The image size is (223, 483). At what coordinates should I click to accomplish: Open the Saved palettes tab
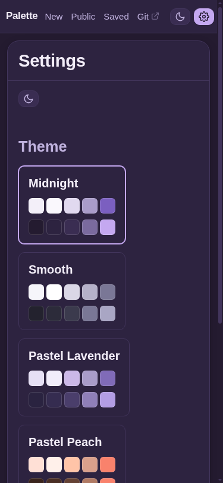point(116,17)
